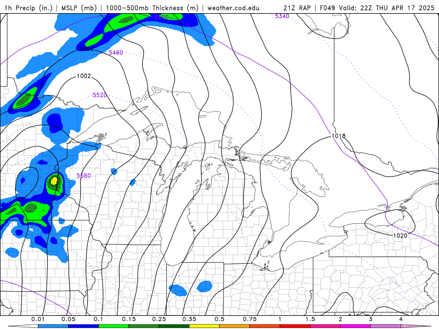Select the 1020 isobar label

(x=400, y=236)
